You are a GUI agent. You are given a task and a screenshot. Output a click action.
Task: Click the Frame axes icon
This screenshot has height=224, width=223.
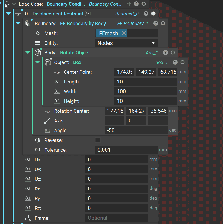[x=28, y=218]
